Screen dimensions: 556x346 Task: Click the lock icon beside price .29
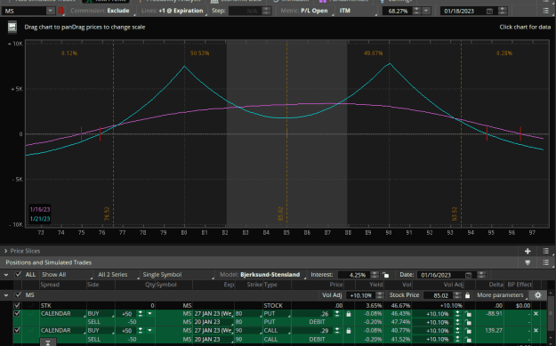point(349,331)
